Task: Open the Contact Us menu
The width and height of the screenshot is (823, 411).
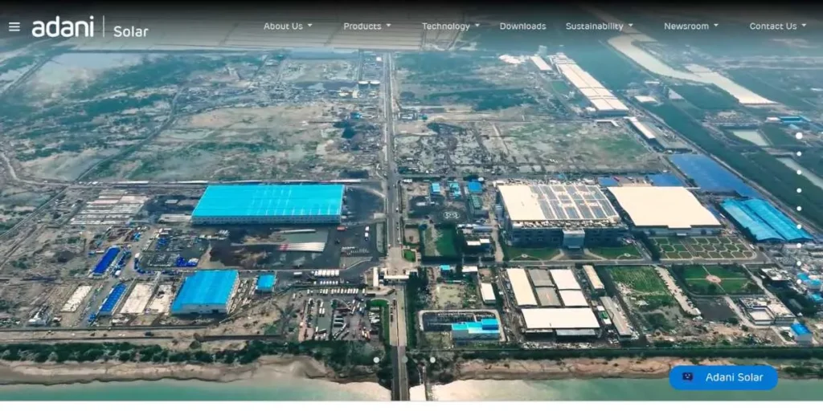Action: tap(777, 26)
